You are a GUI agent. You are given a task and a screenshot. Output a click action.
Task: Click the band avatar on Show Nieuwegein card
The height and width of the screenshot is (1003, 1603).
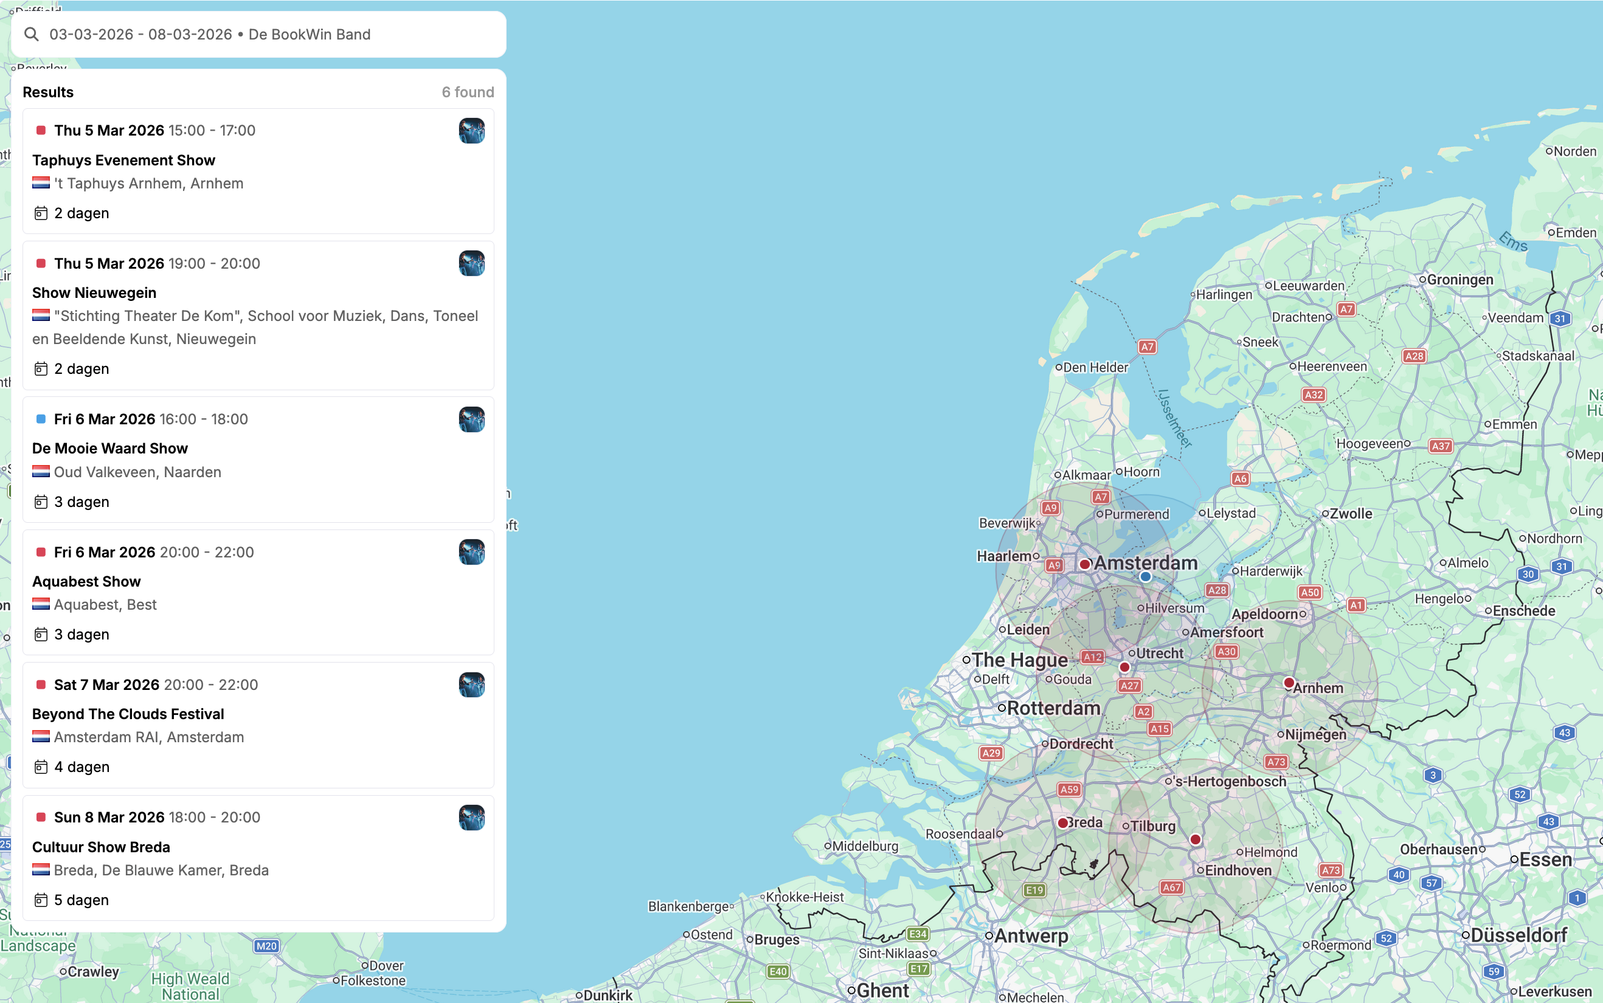click(x=471, y=263)
